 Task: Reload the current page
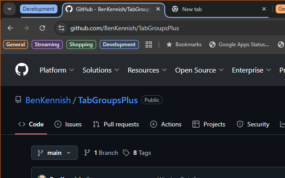pyautogui.click(x=42, y=28)
